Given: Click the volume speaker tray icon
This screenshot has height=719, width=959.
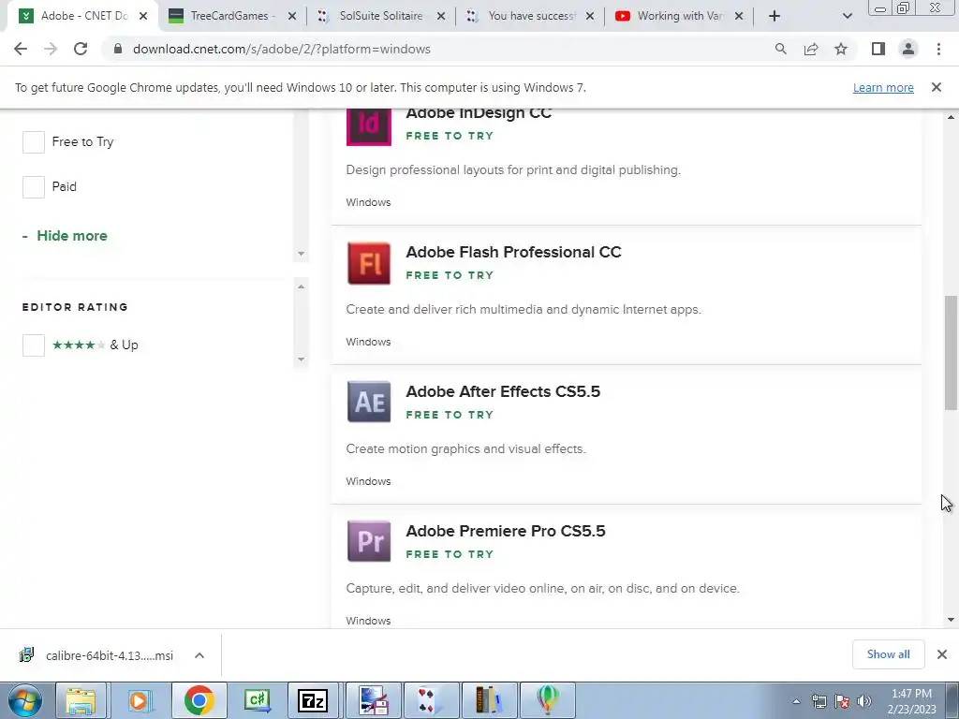Looking at the screenshot, I should 864,701.
